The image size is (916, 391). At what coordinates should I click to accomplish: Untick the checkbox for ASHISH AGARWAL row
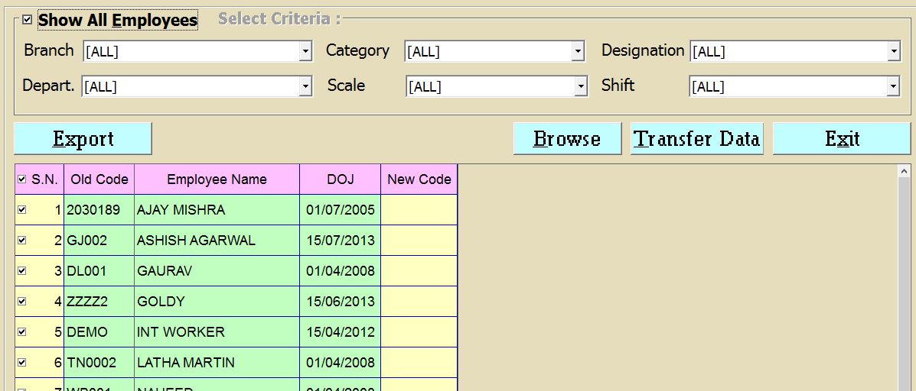(x=21, y=240)
